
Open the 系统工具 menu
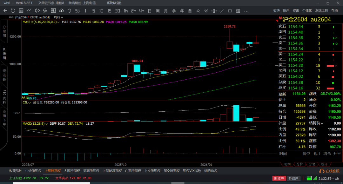[321, 11]
